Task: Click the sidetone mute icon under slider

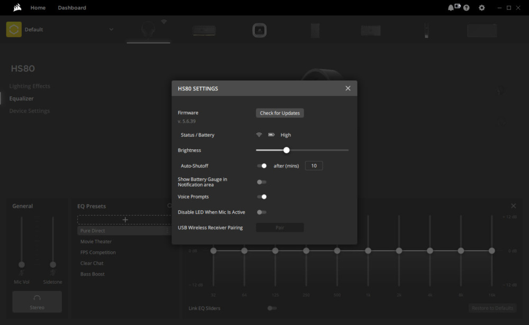Action: click(52, 273)
